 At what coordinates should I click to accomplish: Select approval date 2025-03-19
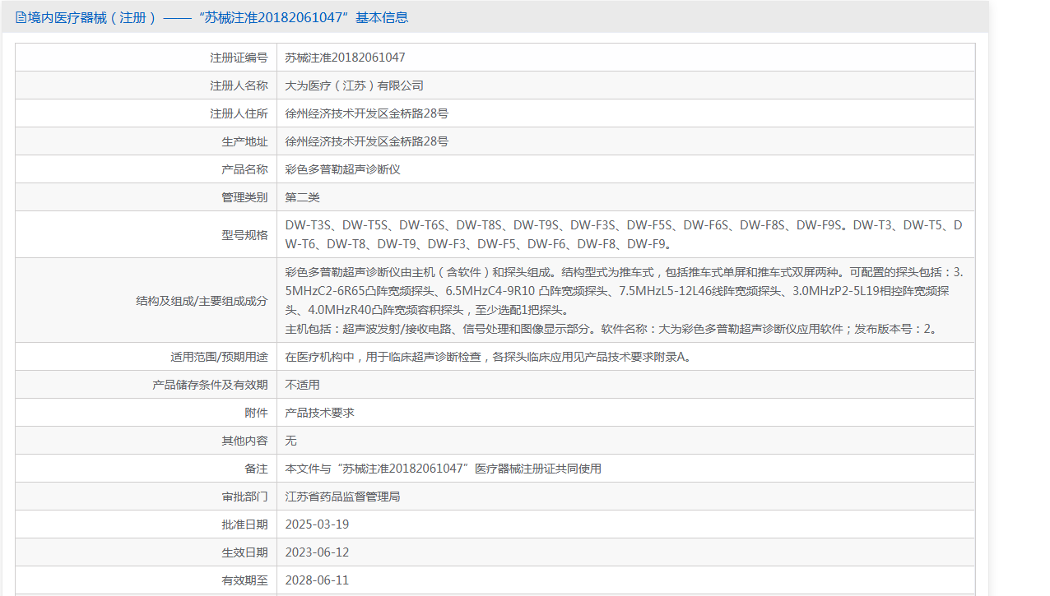(x=317, y=524)
